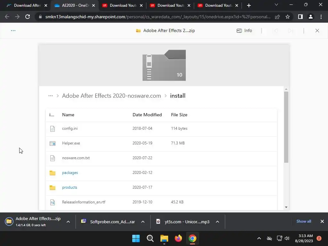Open Softprober.com rar download
Image resolution: width=328 pixels, height=246 pixels.
[x=108, y=222]
